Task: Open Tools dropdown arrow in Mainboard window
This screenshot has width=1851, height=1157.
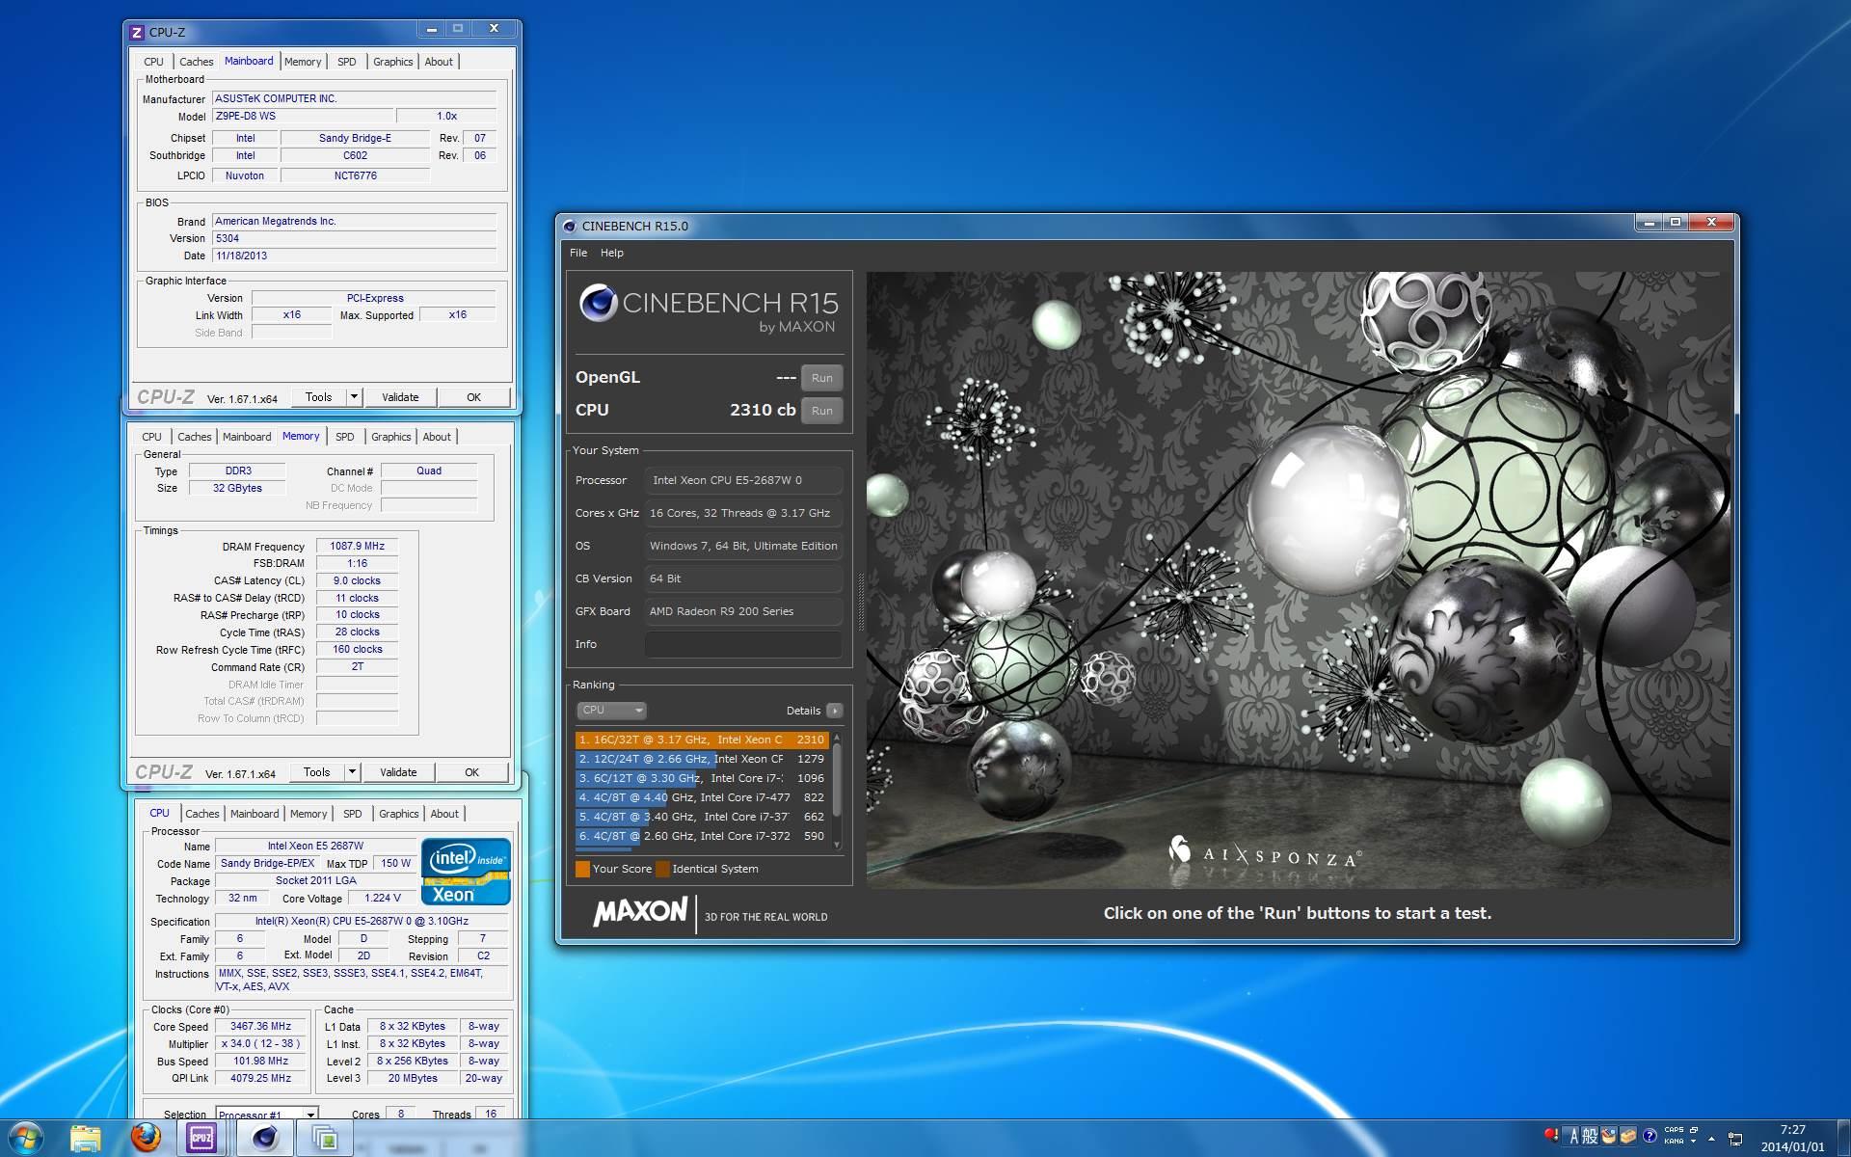Action: [x=354, y=397]
